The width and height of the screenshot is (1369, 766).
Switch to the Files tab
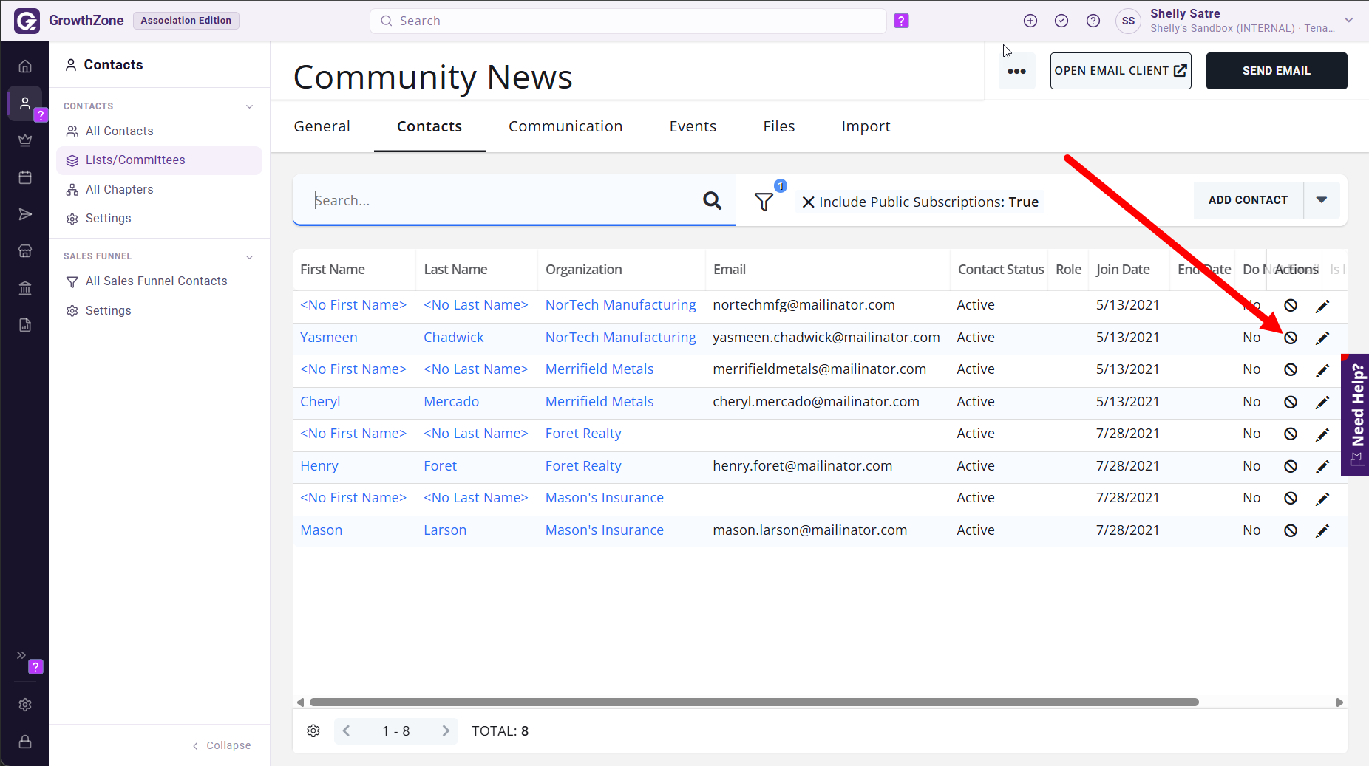pos(778,126)
